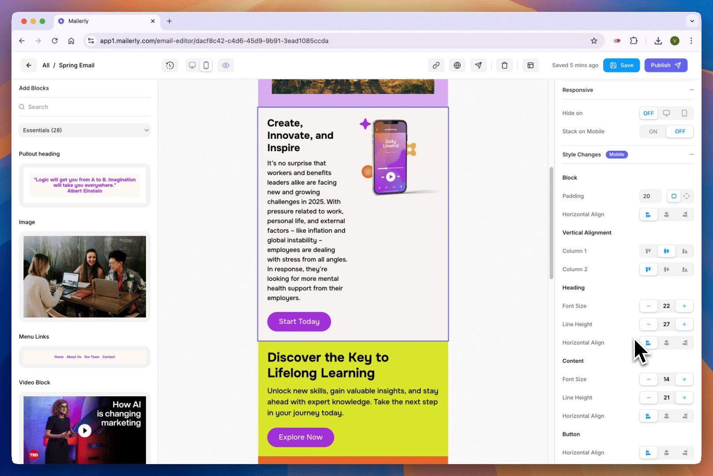Collapse the Style Changes section
713x476 pixels.
tap(691, 155)
